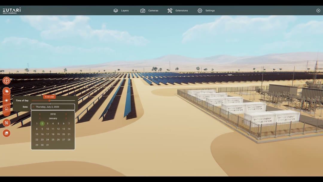Click the screenshot export icon in the sidebar
Screen dimensions: 323x182
point(7,133)
